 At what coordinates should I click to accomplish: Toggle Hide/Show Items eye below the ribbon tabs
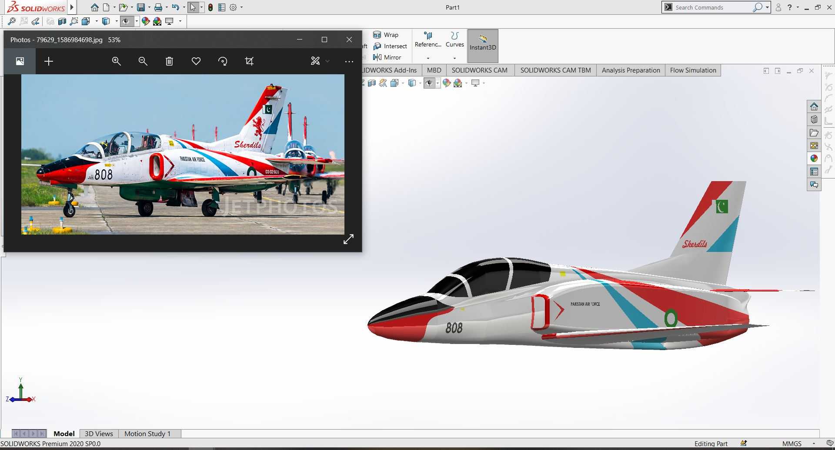pyautogui.click(x=429, y=83)
